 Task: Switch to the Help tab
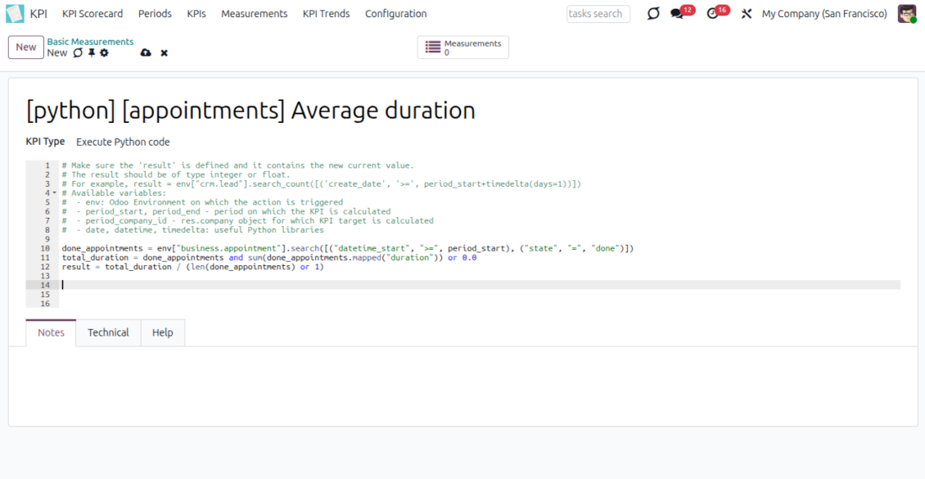(x=162, y=332)
